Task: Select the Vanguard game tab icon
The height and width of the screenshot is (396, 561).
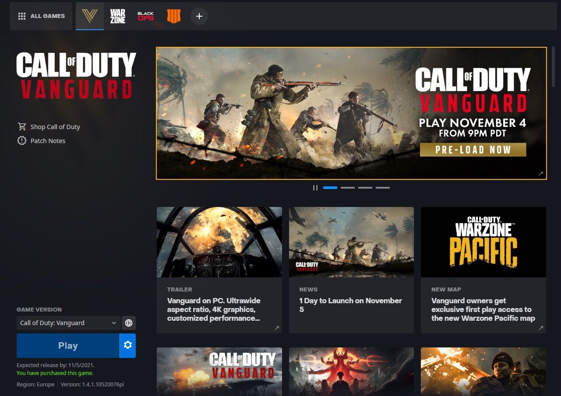Action: pyautogui.click(x=90, y=16)
